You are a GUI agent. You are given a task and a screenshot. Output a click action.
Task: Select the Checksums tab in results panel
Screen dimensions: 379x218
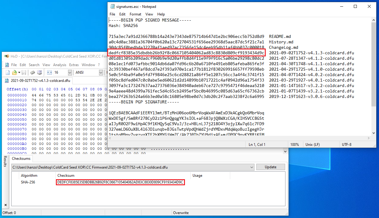pyautogui.click(x=21, y=159)
